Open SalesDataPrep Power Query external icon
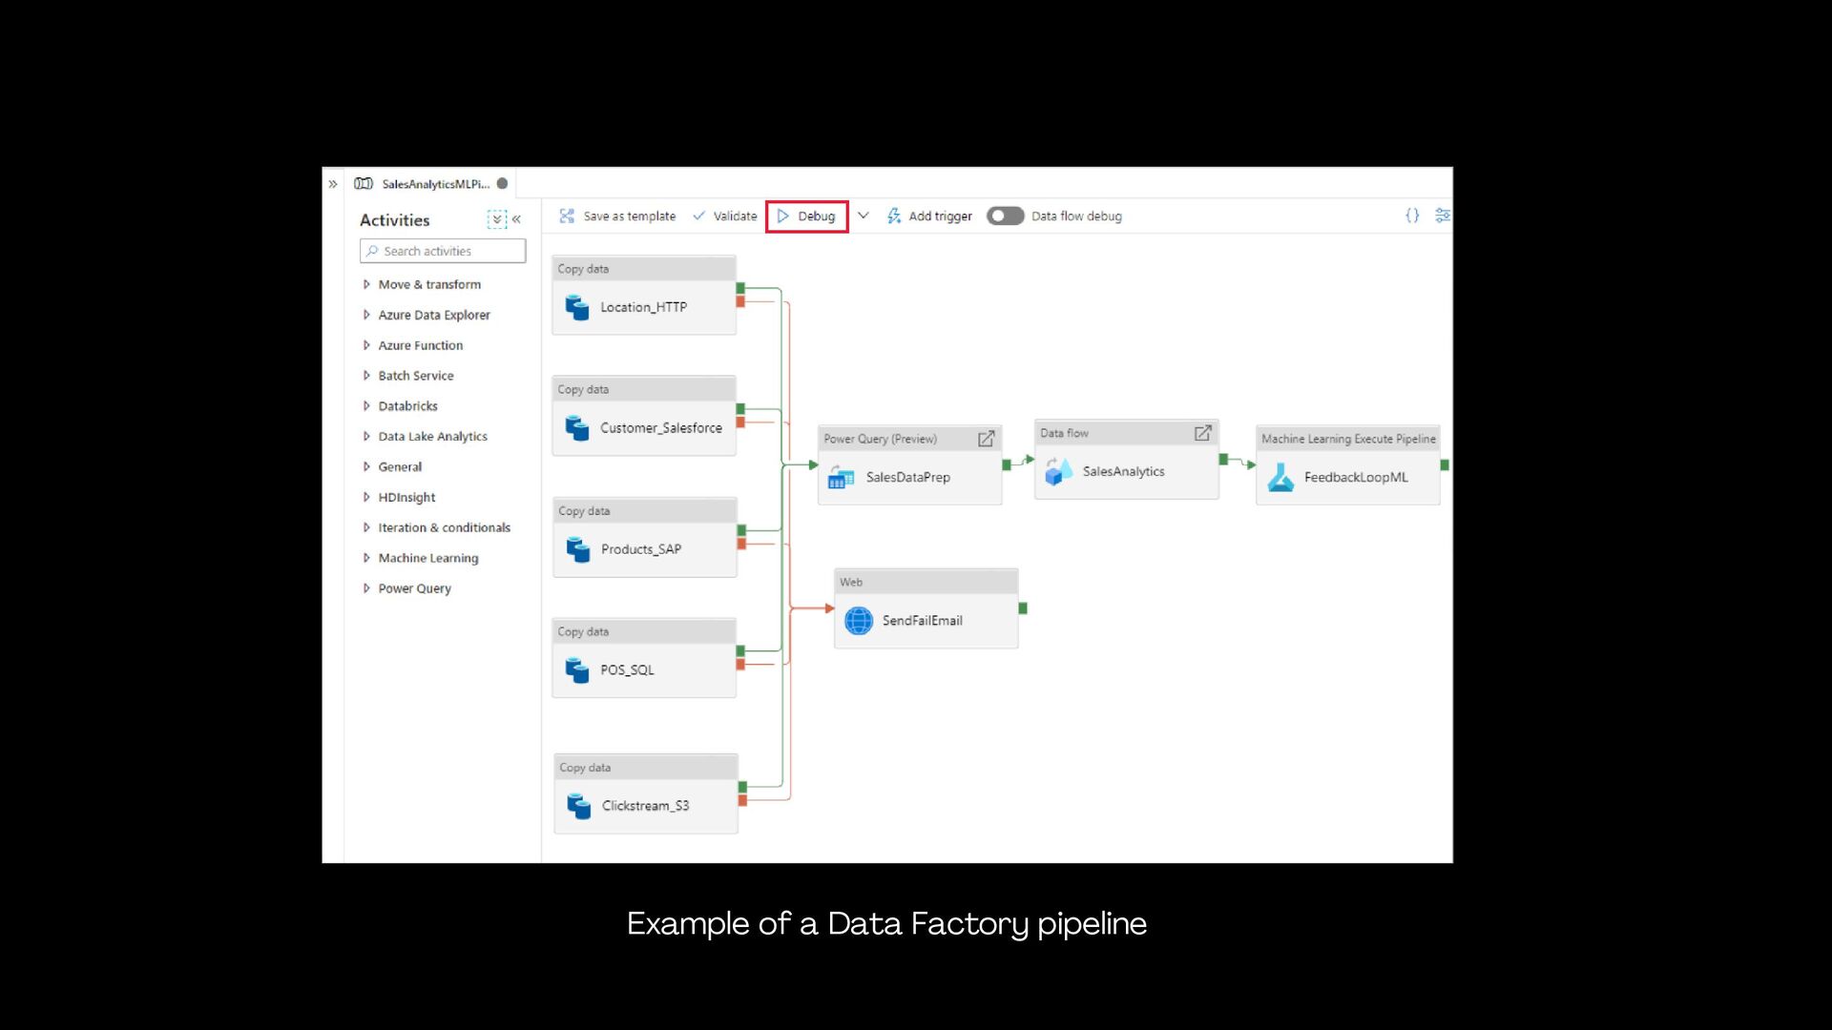Image resolution: width=1832 pixels, height=1030 pixels. pos(986,439)
